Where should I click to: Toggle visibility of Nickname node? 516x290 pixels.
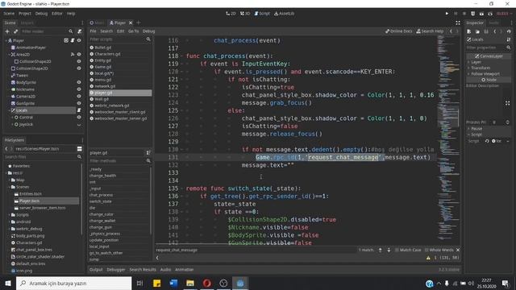click(79, 89)
